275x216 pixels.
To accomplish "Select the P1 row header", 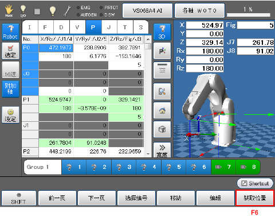I will pyautogui.click(x=30, y=100).
